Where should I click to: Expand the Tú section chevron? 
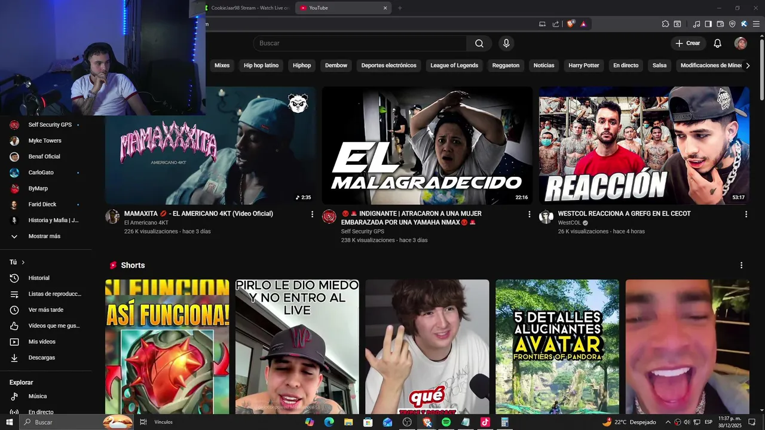click(x=23, y=262)
